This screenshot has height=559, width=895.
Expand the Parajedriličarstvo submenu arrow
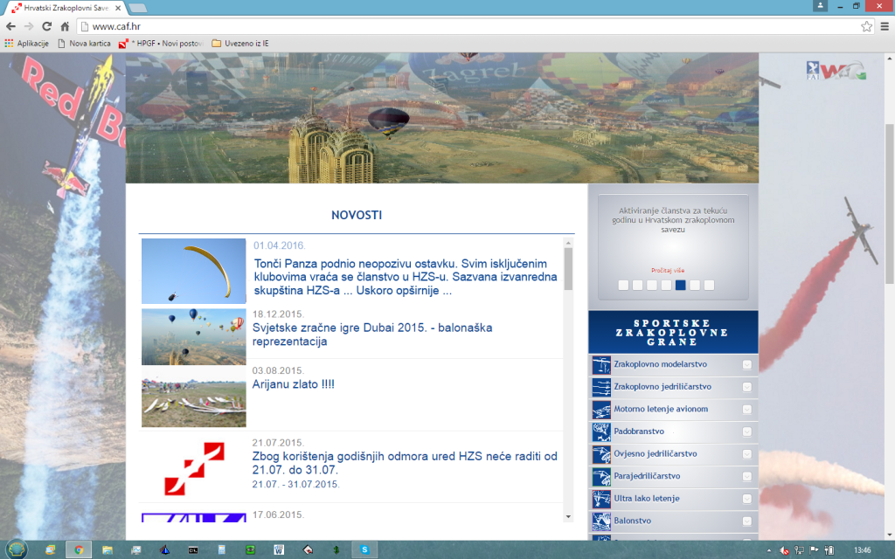click(746, 476)
